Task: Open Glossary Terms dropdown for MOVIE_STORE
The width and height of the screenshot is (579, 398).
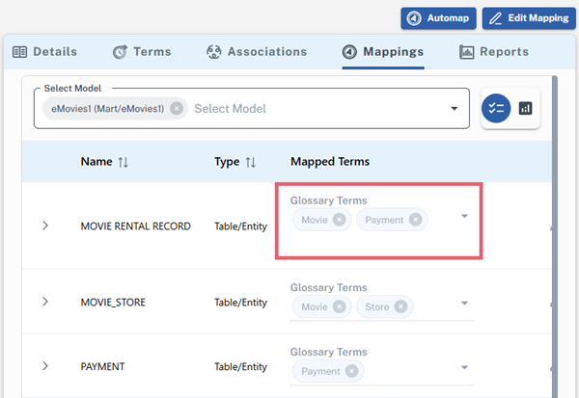Action: pyautogui.click(x=464, y=304)
